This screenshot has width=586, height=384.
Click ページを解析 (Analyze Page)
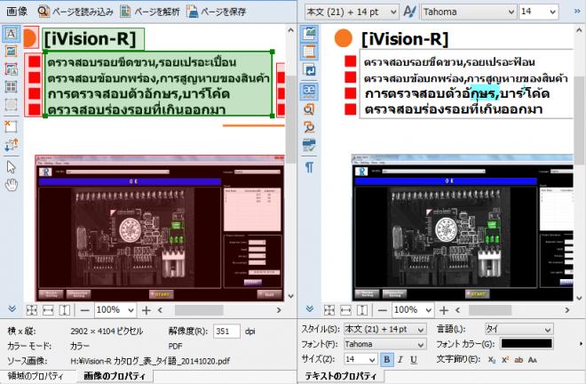(150, 12)
